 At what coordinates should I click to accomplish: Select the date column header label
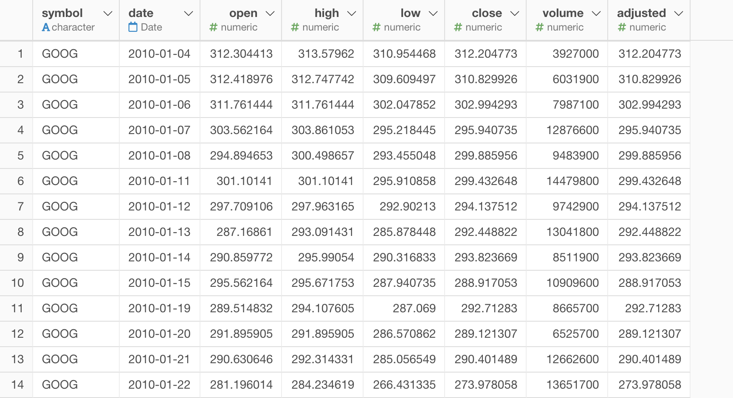tap(141, 13)
